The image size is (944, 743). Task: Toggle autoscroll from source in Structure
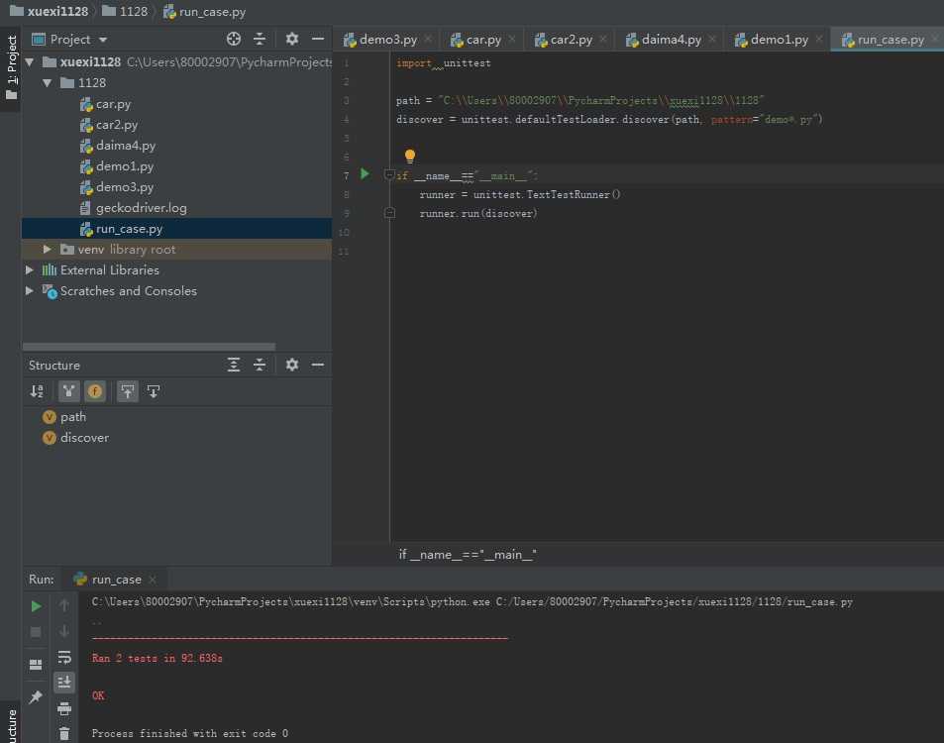pos(154,392)
